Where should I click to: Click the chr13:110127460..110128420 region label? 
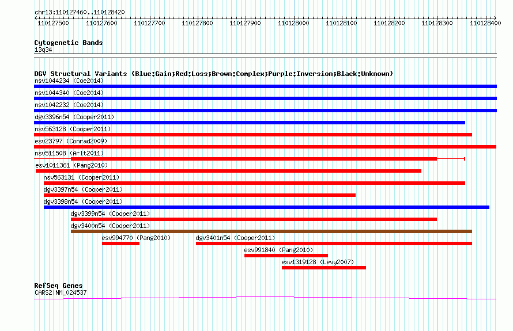[80, 13]
